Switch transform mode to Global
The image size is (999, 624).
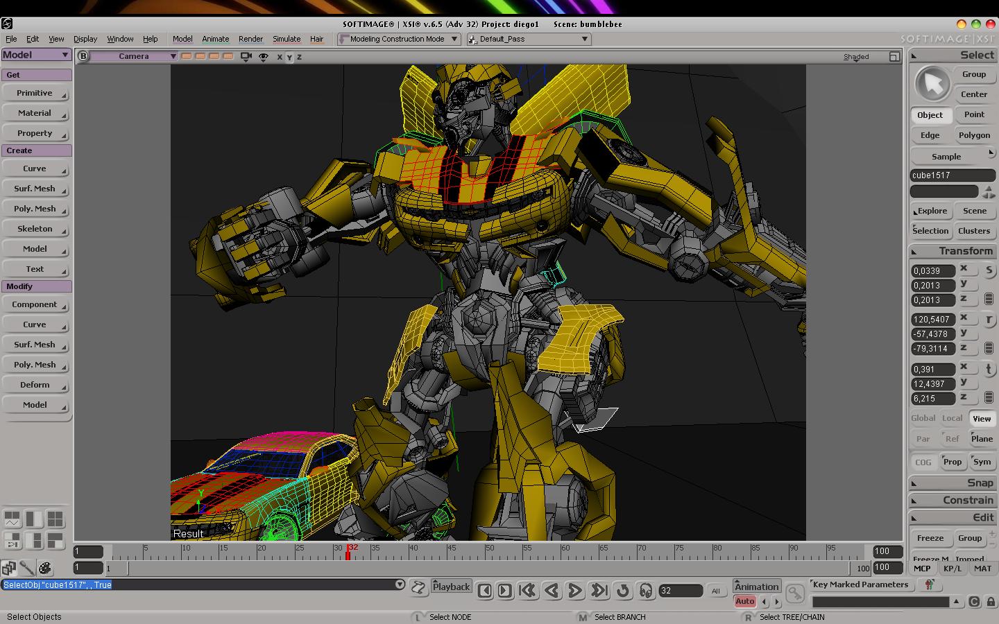(x=923, y=418)
